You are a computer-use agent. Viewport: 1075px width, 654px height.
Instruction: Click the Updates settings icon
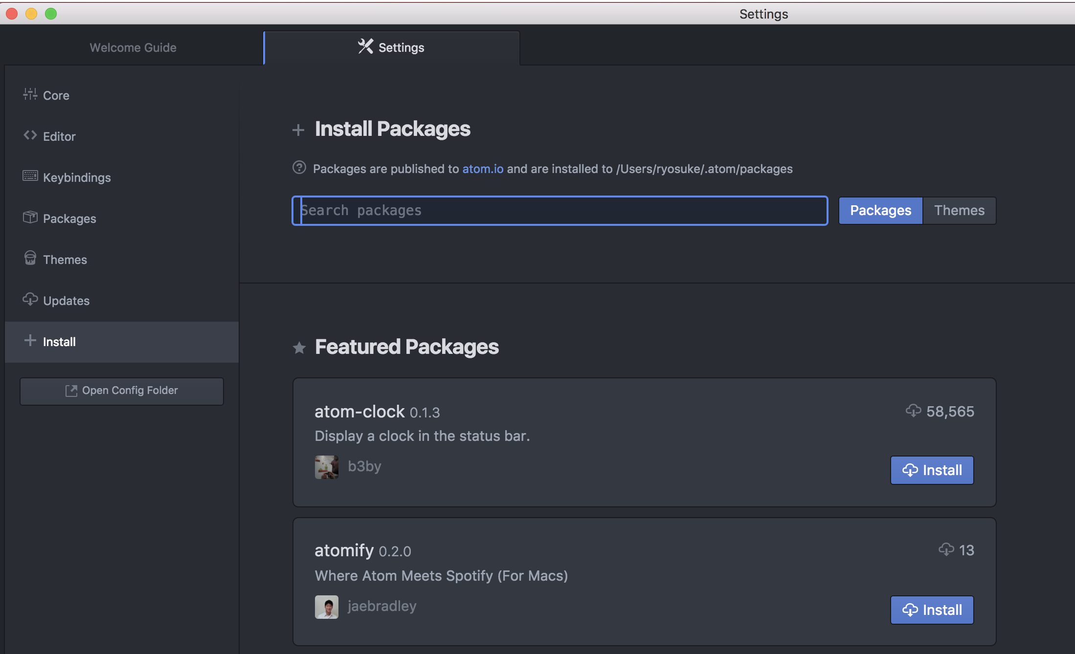[30, 299]
